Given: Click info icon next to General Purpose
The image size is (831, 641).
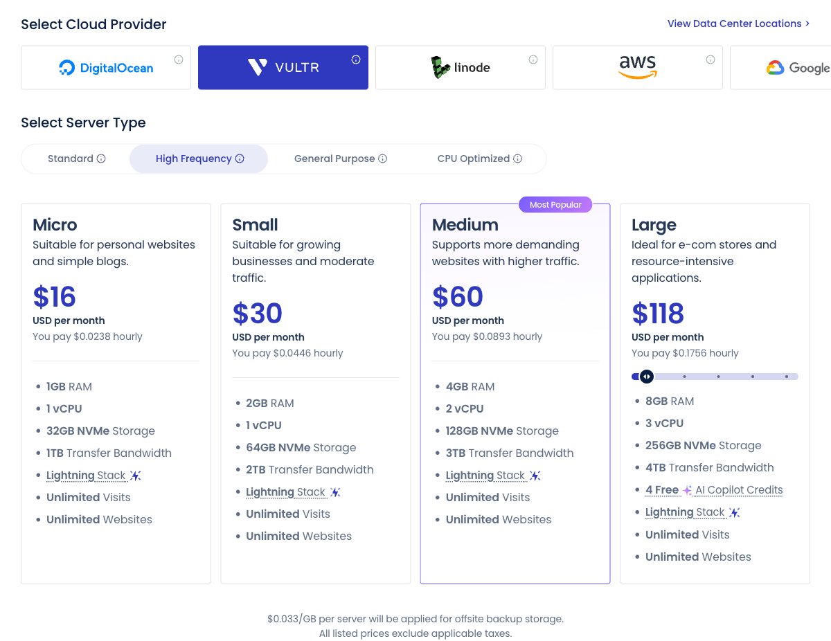Looking at the screenshot, I should (382, 159).
